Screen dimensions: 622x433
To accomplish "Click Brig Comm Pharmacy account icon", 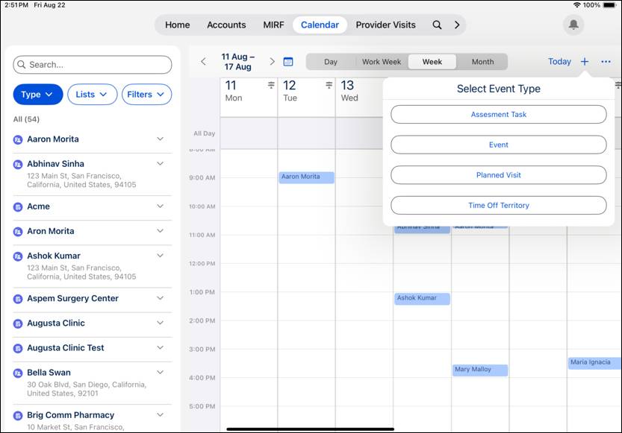I will click(x=18, y=415).
